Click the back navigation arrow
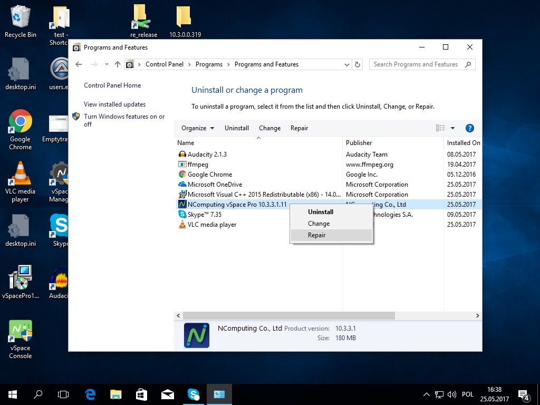Screen dimensions: 540x405 pyautogui.click(x=79, y=64)
